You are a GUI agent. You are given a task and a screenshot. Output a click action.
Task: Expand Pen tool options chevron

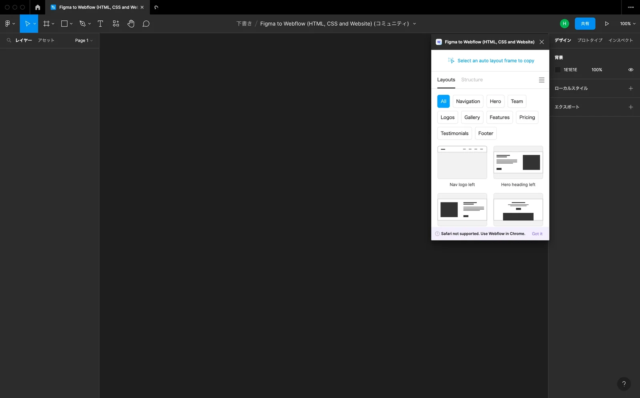(90, 24)
